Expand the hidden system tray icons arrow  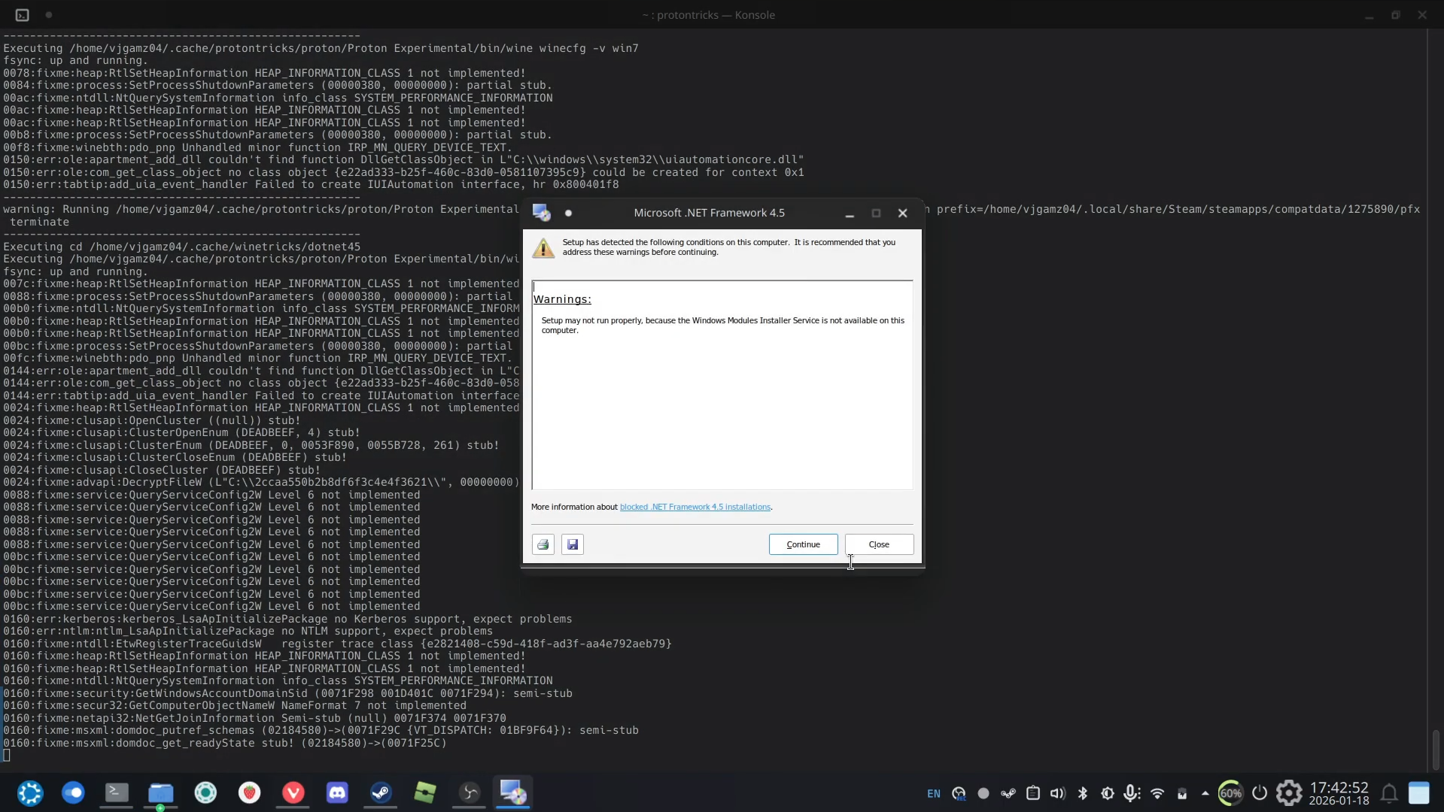coord(1205,794)
